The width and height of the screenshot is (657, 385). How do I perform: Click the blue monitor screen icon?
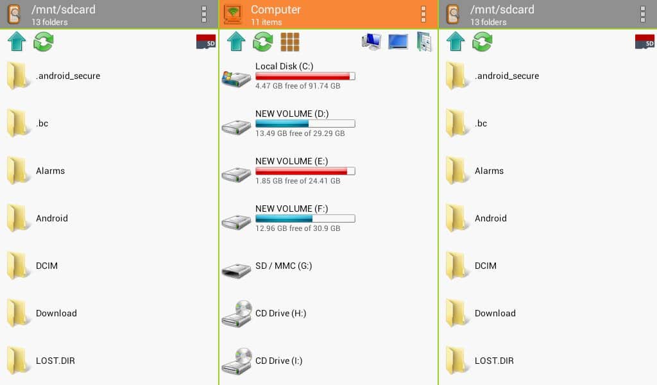tap(398, 42)
